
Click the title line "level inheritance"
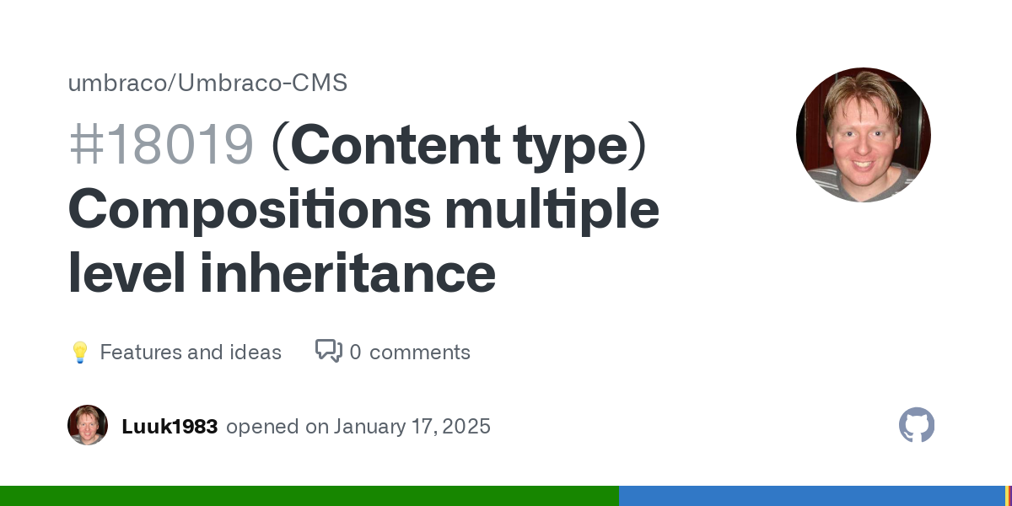point(282,273)
